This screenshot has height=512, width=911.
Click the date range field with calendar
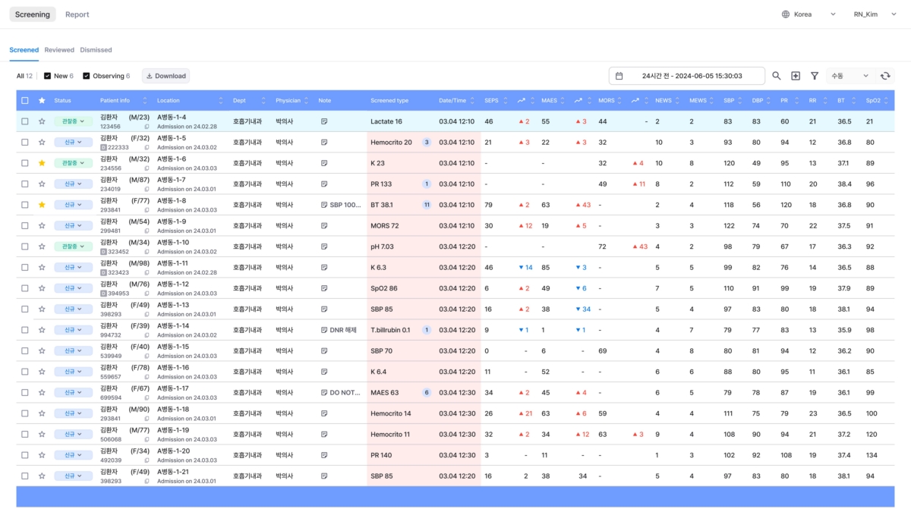(x=686, y=76)
